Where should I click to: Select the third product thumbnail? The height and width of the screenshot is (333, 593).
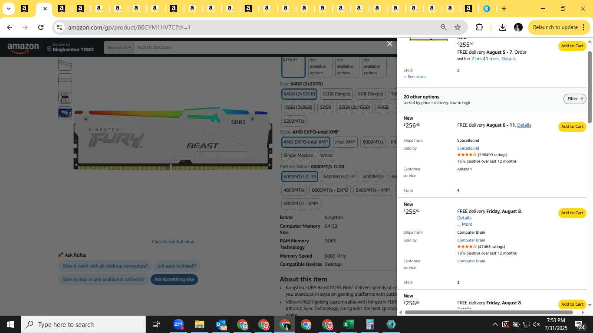(x=65, y=97)
